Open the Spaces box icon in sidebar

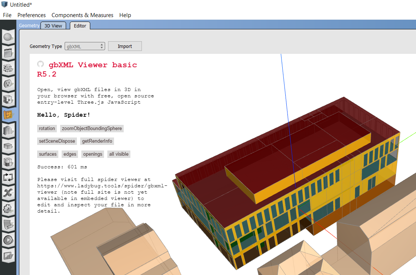tap(8, 146)
